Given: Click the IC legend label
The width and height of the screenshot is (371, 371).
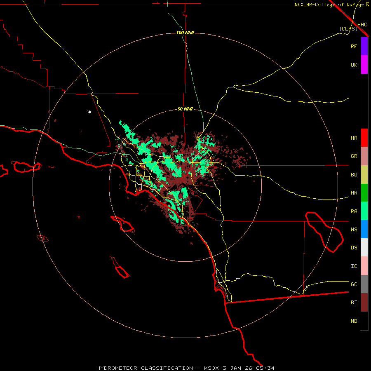Looking at the screenshot, I should pyautogui.click(x=354, y=266).
